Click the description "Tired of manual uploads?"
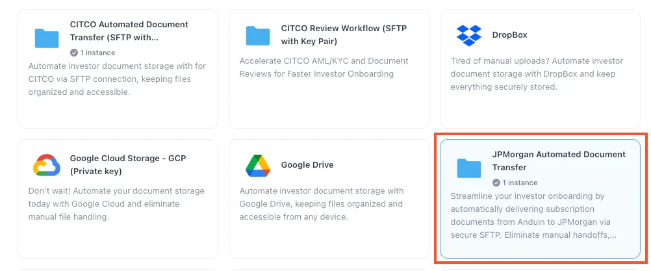 (x=537, y=74)
